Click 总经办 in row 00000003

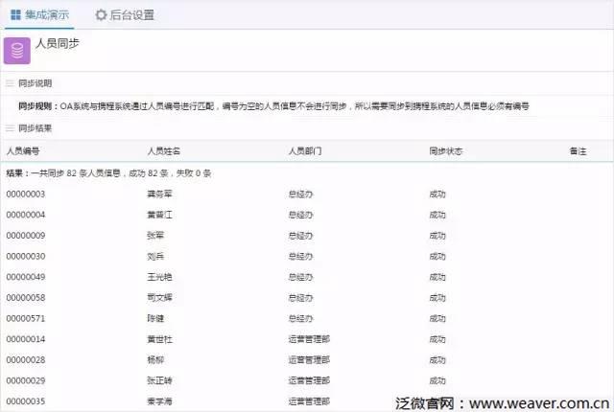pyautogui.click(x=300, y=194)
